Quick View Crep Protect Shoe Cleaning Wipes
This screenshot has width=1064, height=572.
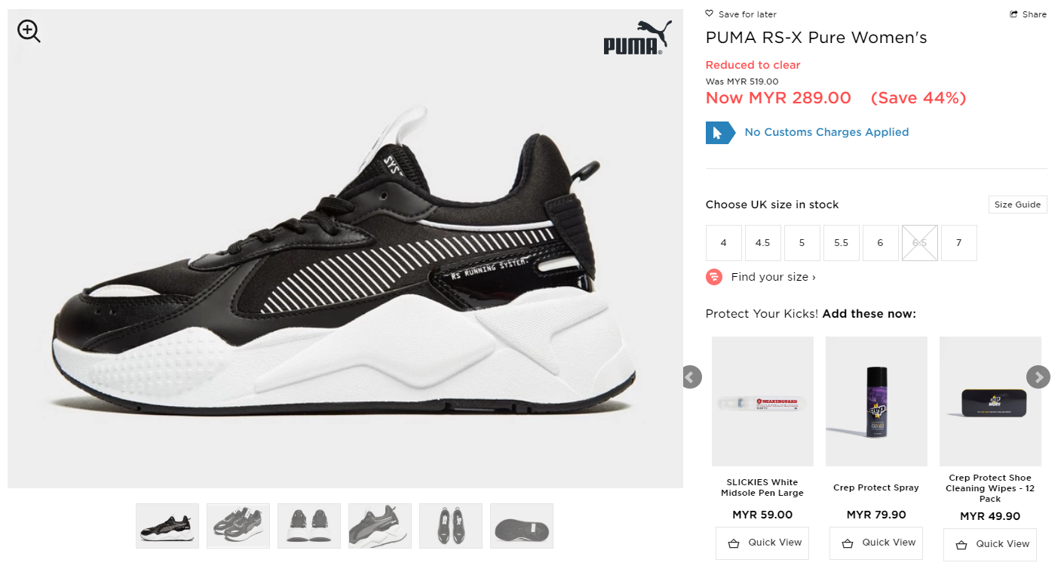[990, 544]
